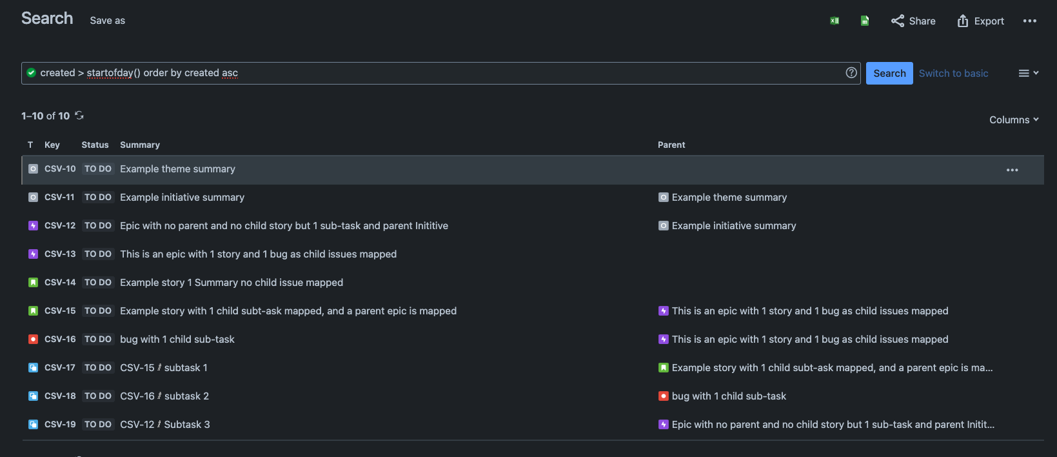Screen dimensions: 1057x457
Task: Open the top-right more actions ellipsis
Action: pyautogui.click(x=1030, y=21)
